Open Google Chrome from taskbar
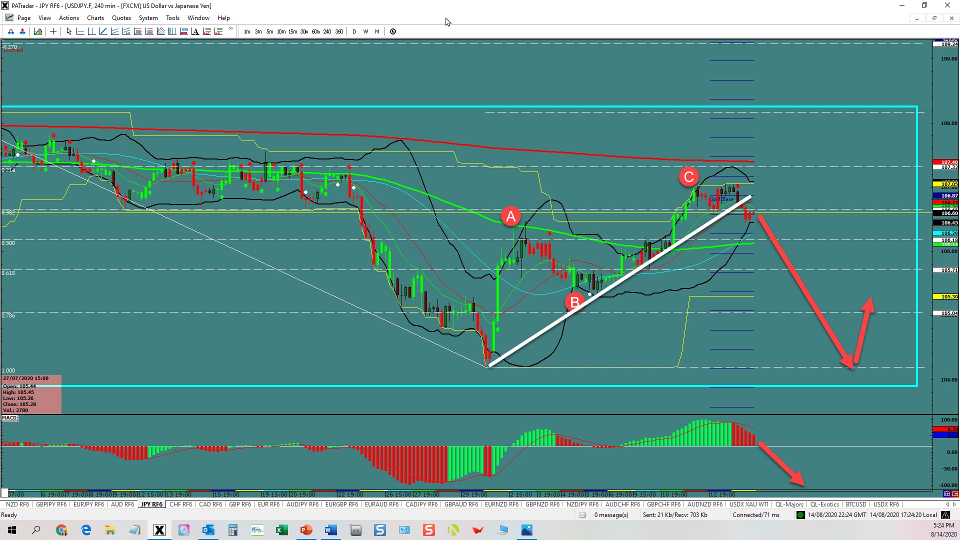The image size is (960, 540). tap(61, 530)
